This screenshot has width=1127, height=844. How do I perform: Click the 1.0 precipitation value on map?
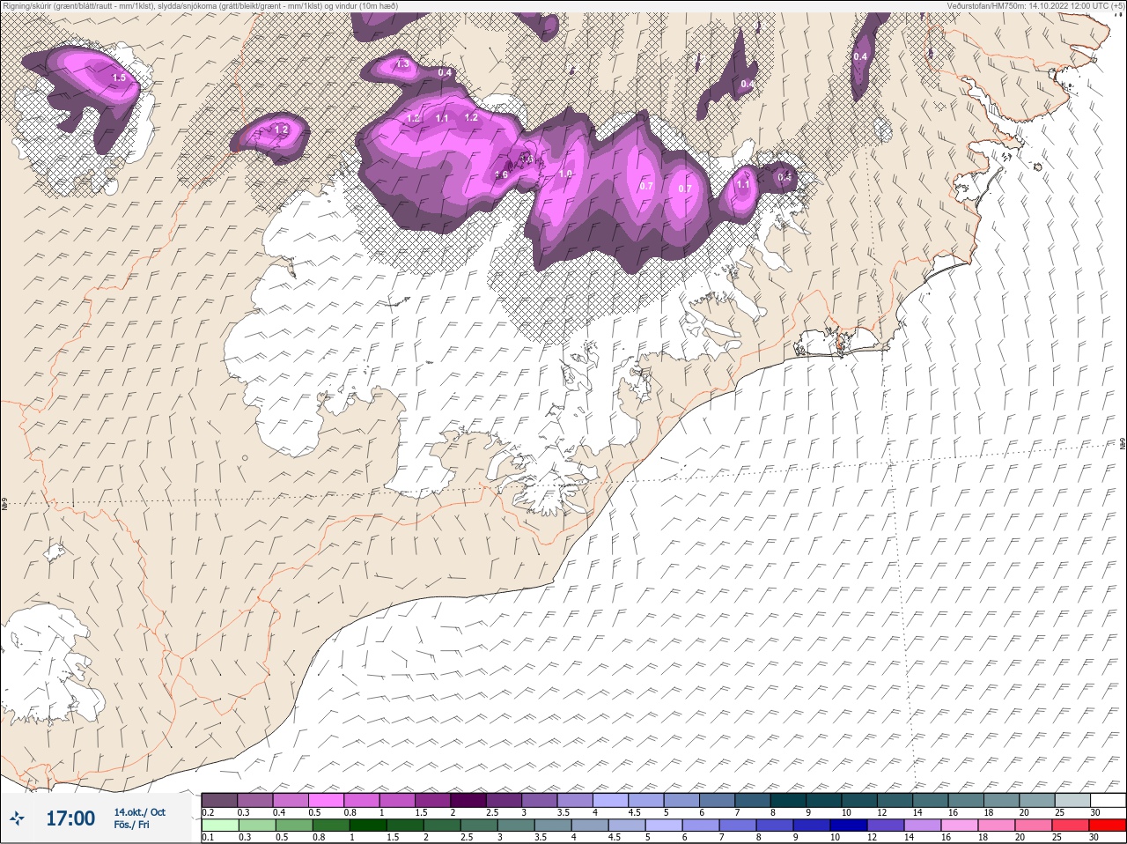tap(565, 174)
